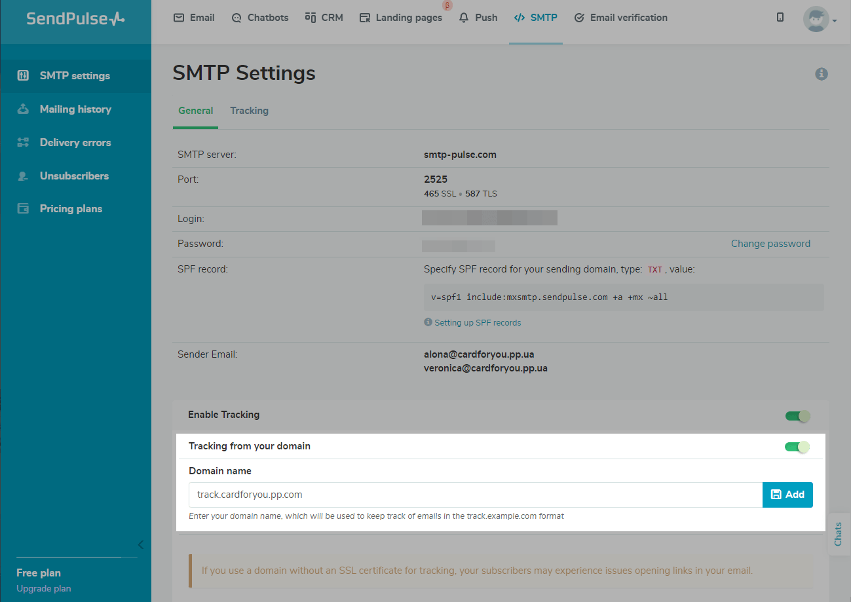Click the Push bell icon in top menu
The height and width of the screenshot is (602, 851).
[x=464, y=18]
